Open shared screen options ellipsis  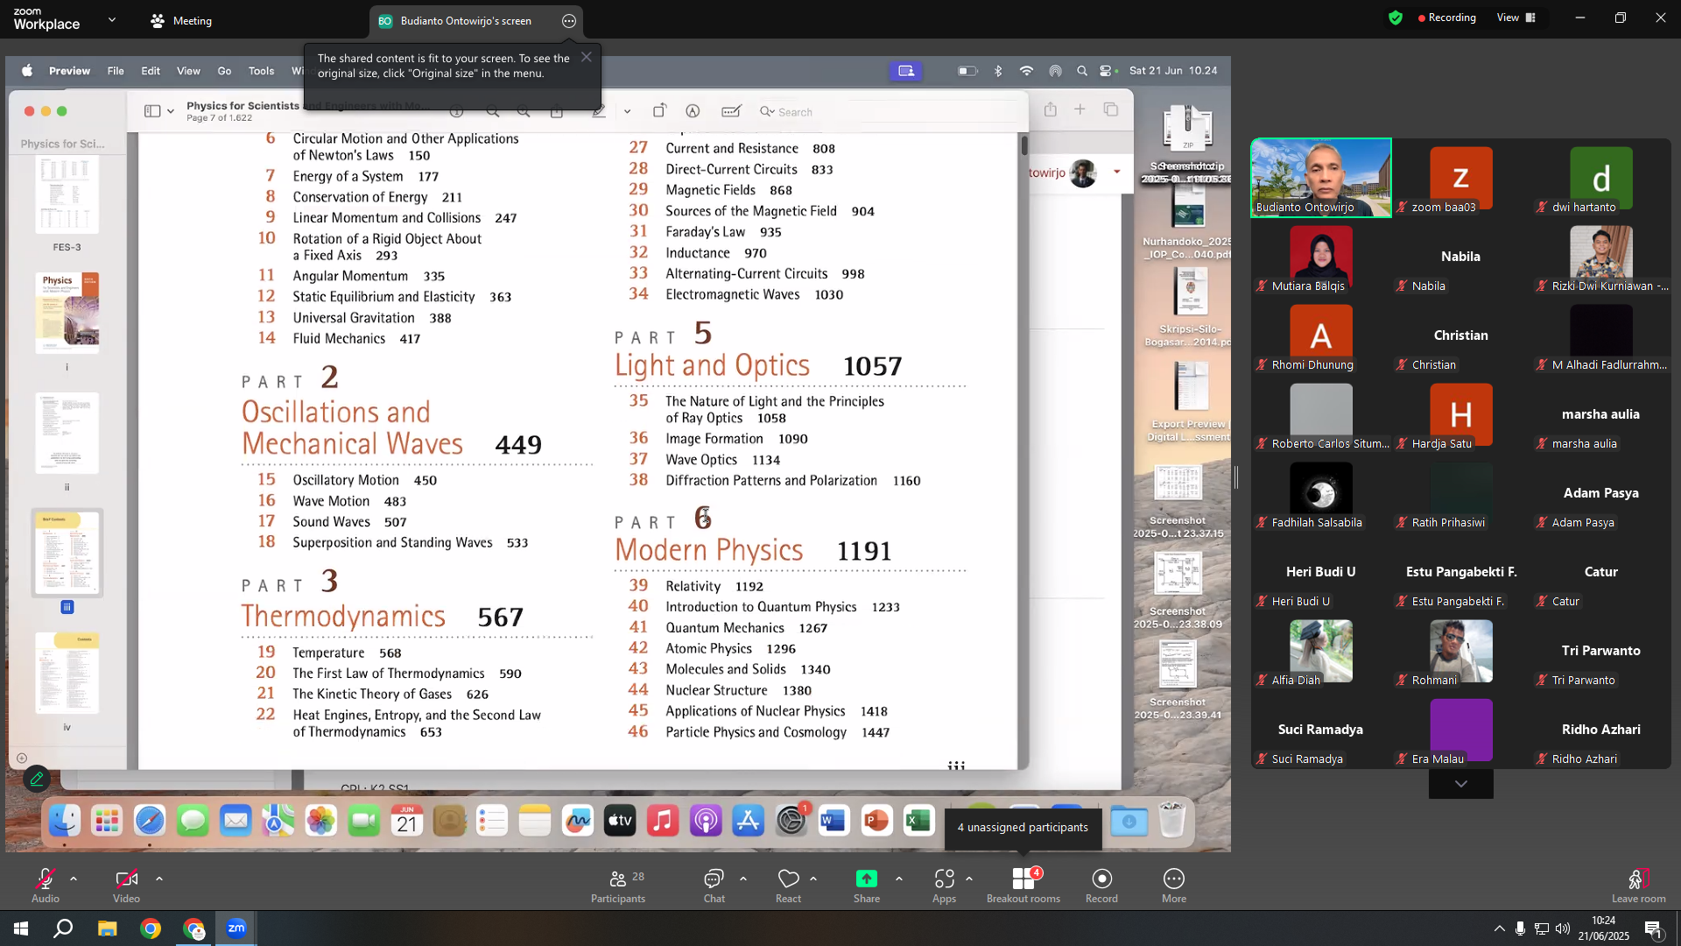[x=569, y=21]
